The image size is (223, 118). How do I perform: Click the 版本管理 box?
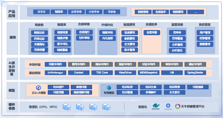[130, 50]
